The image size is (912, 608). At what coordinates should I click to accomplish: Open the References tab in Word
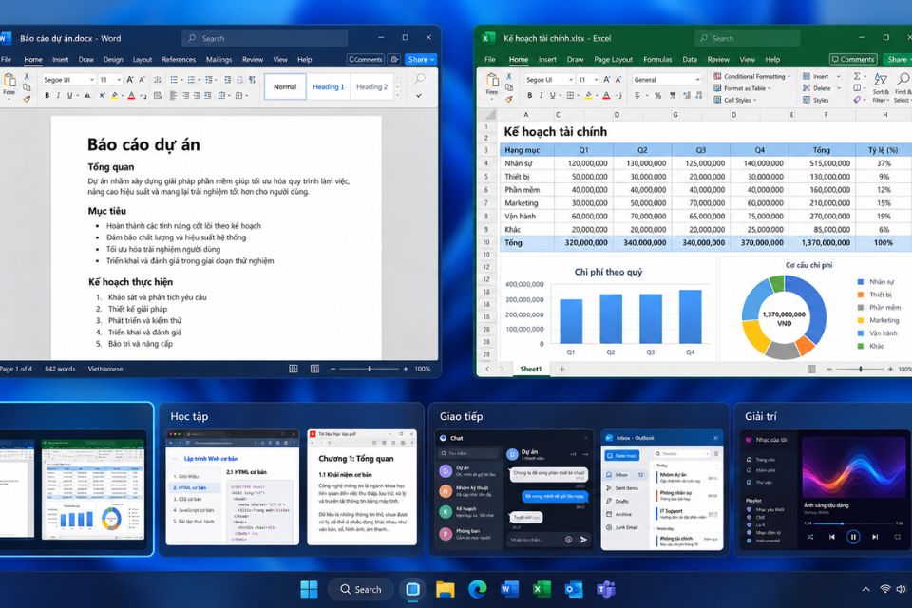[179, 59]
